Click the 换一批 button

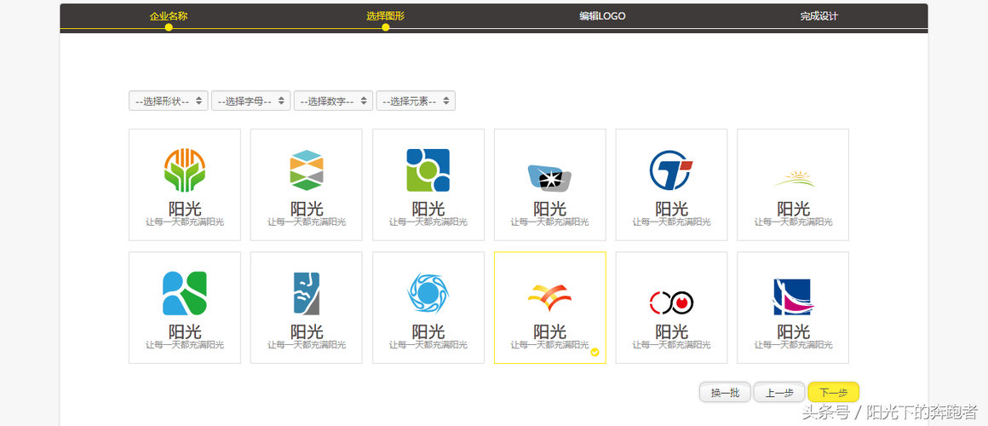(x=725, y=392)
